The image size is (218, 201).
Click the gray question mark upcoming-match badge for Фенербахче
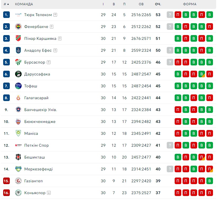pos(170,27)
